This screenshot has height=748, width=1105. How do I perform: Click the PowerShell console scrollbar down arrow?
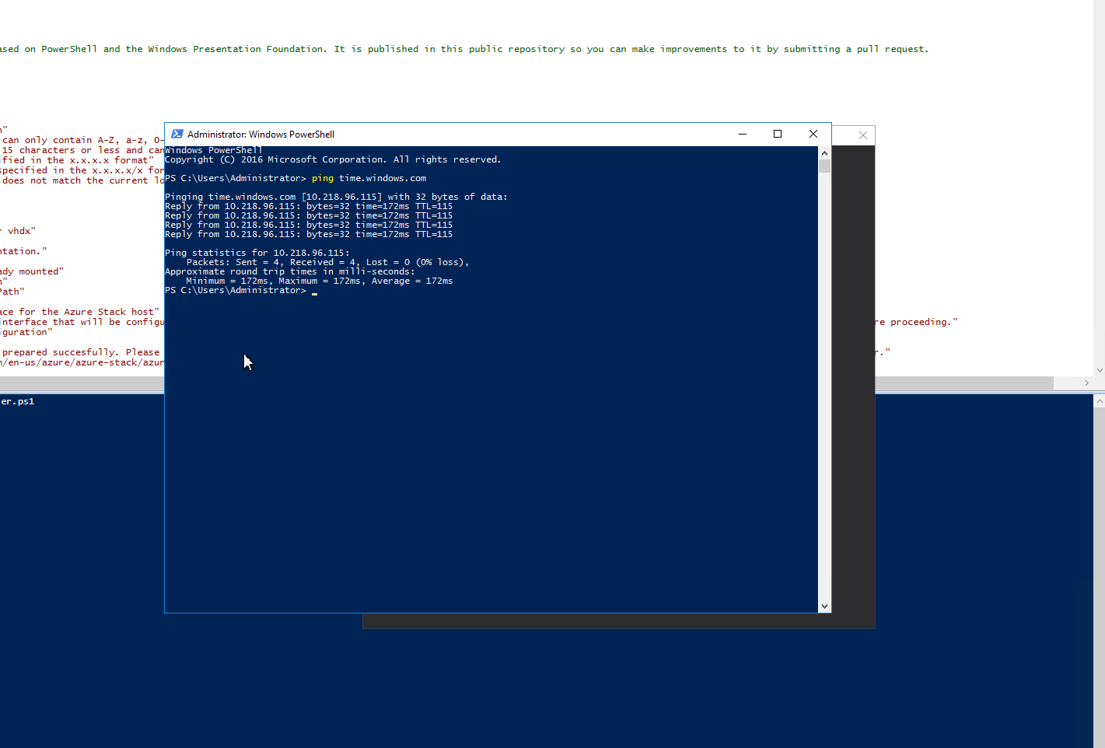pyautogui.click(x=824, y=606)
